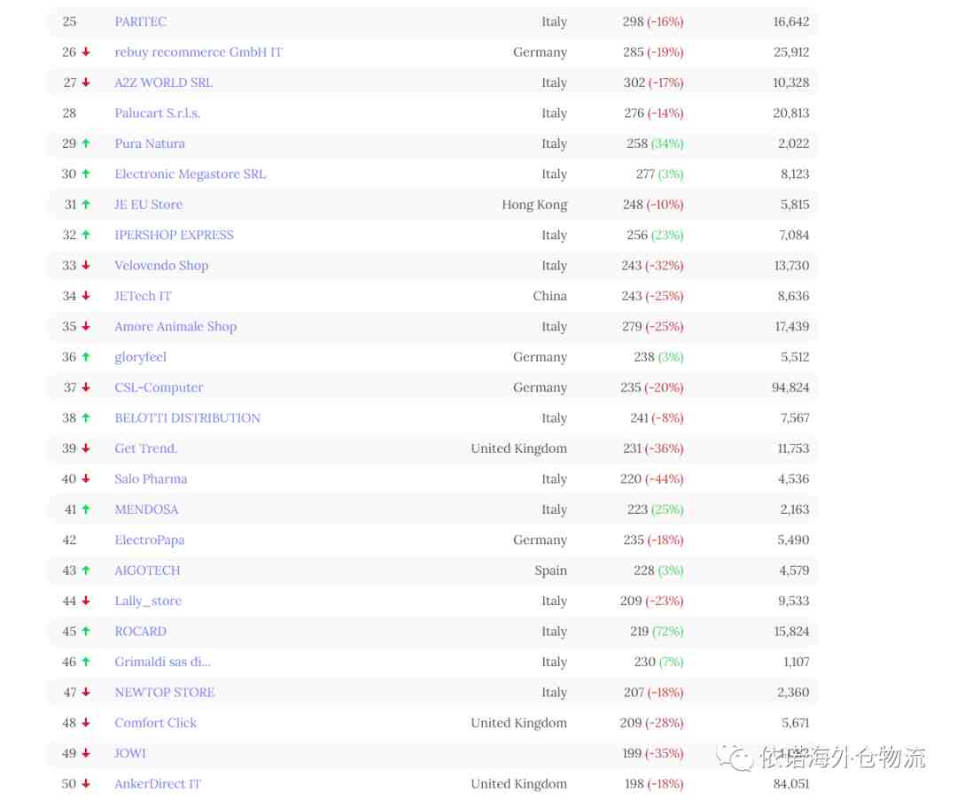Click the "94,824" value cell

(790, 388)
